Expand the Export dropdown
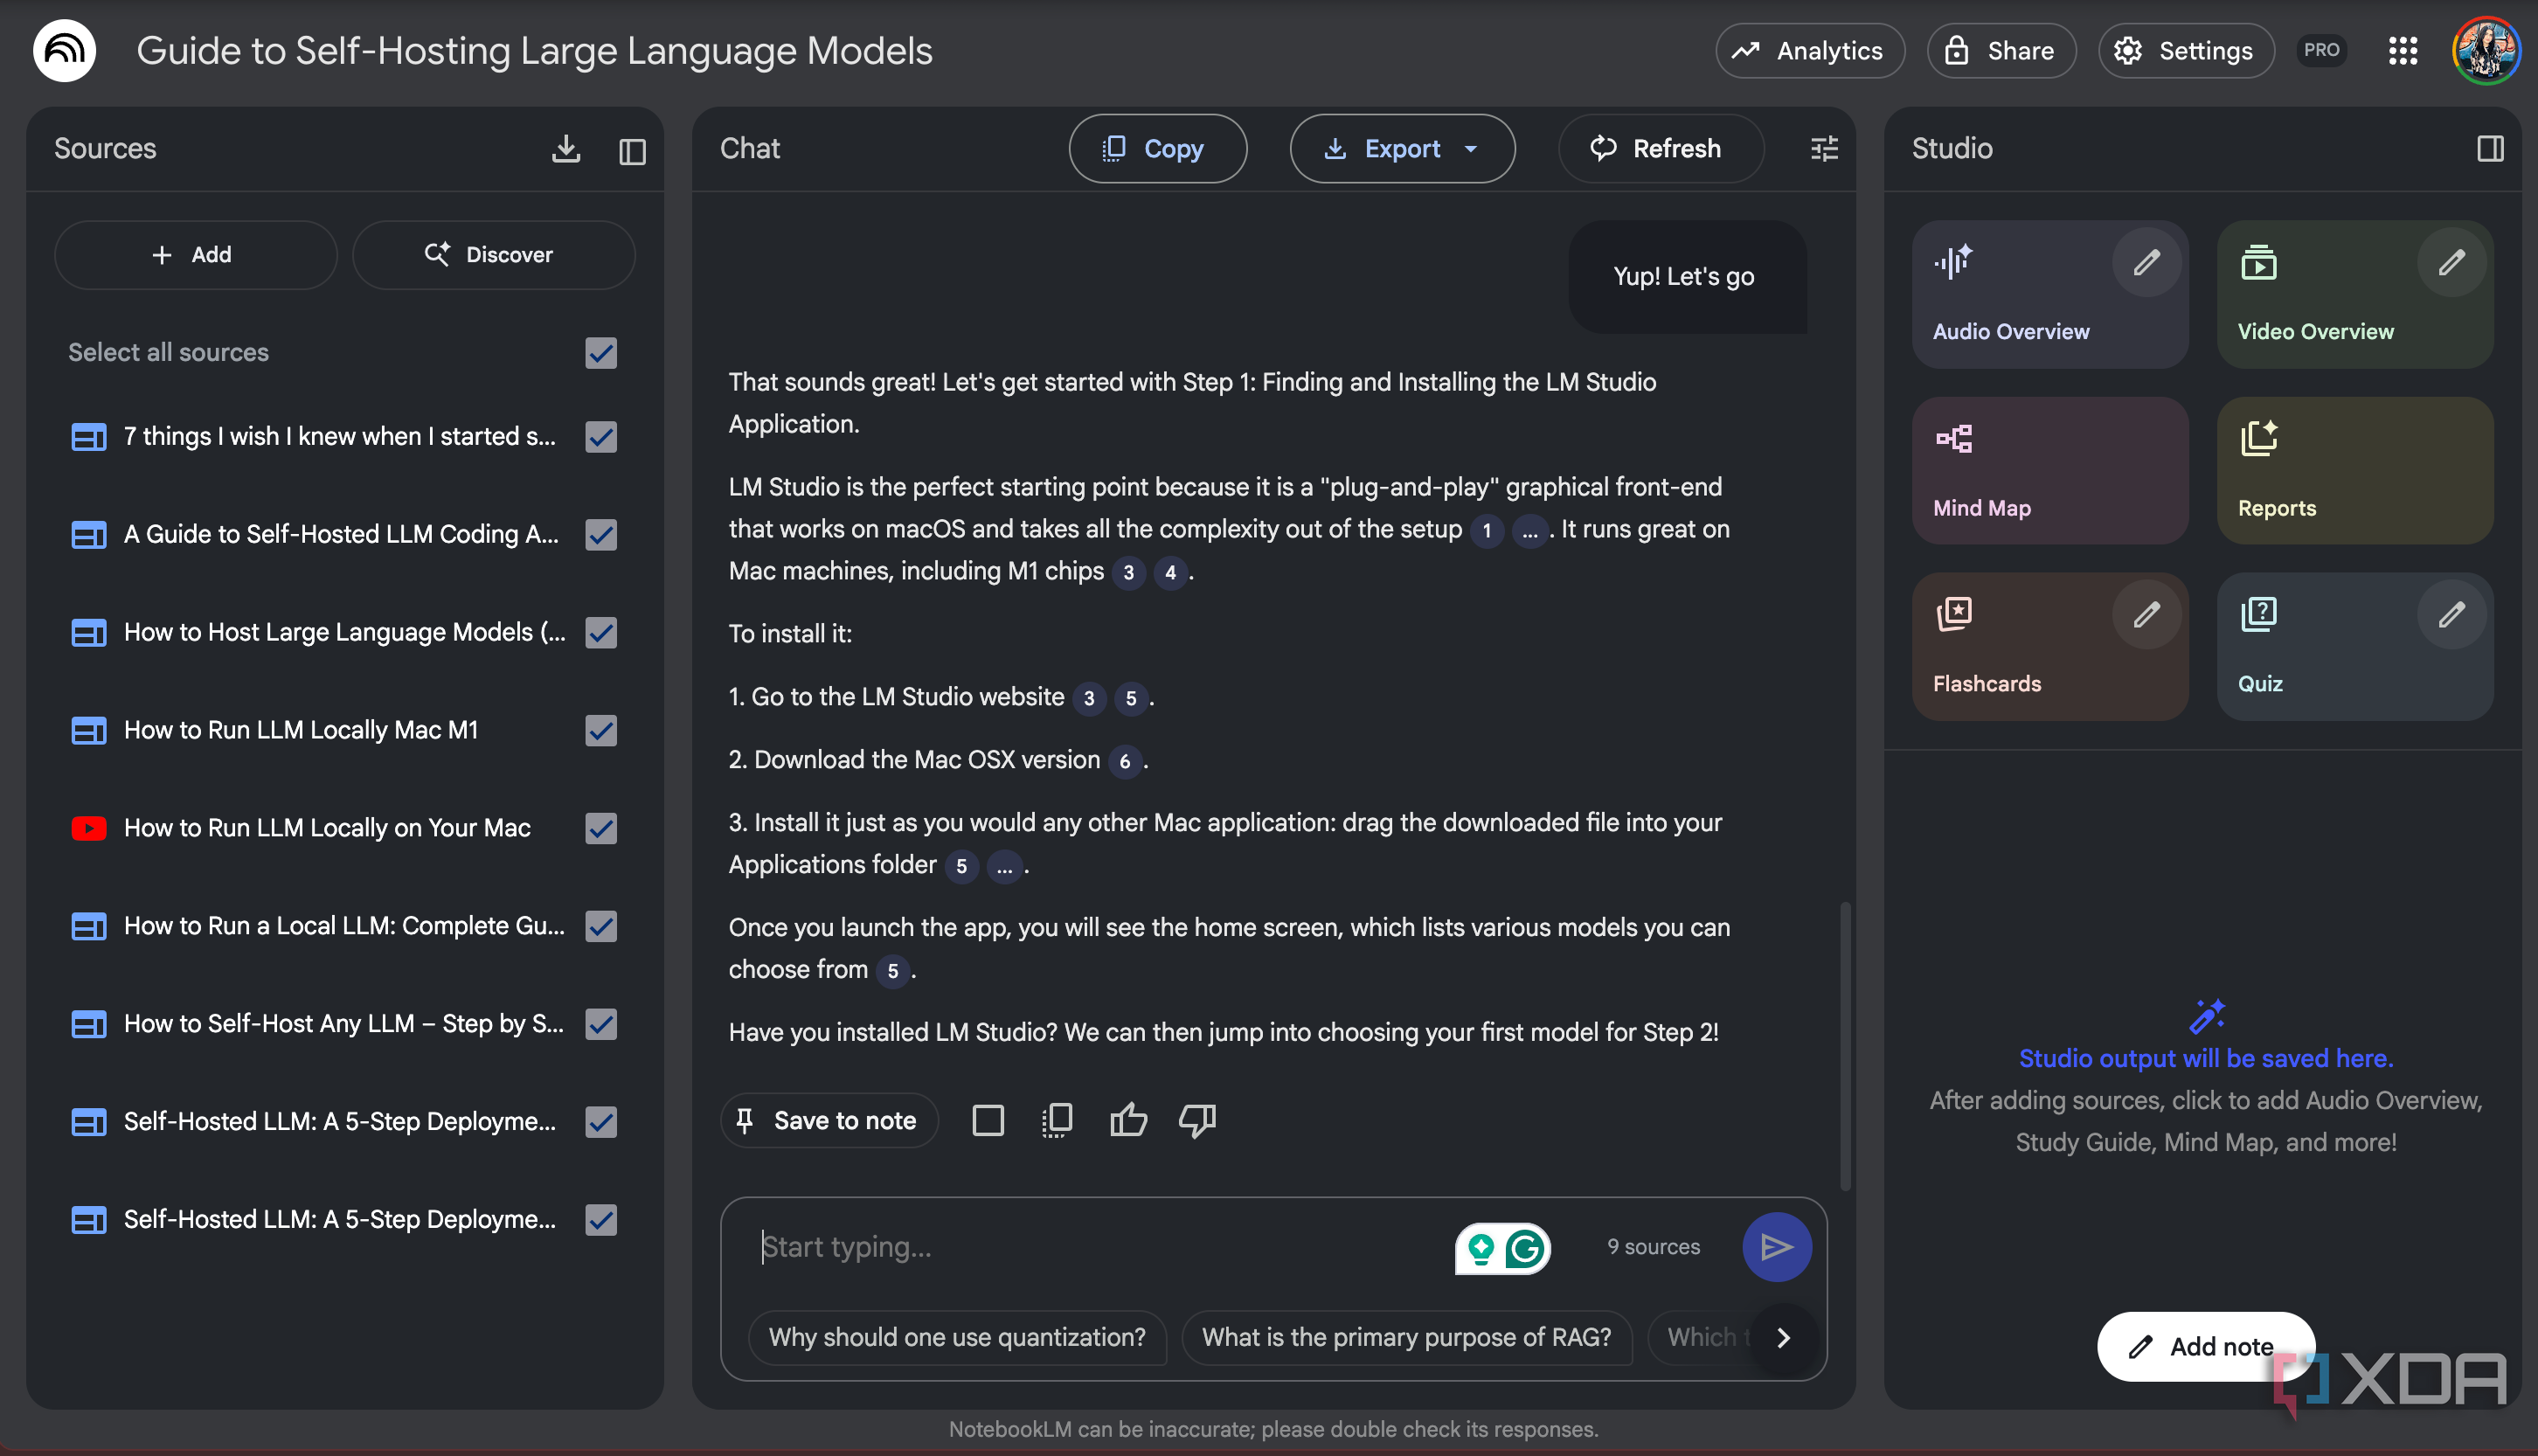 click(1470, 149)
